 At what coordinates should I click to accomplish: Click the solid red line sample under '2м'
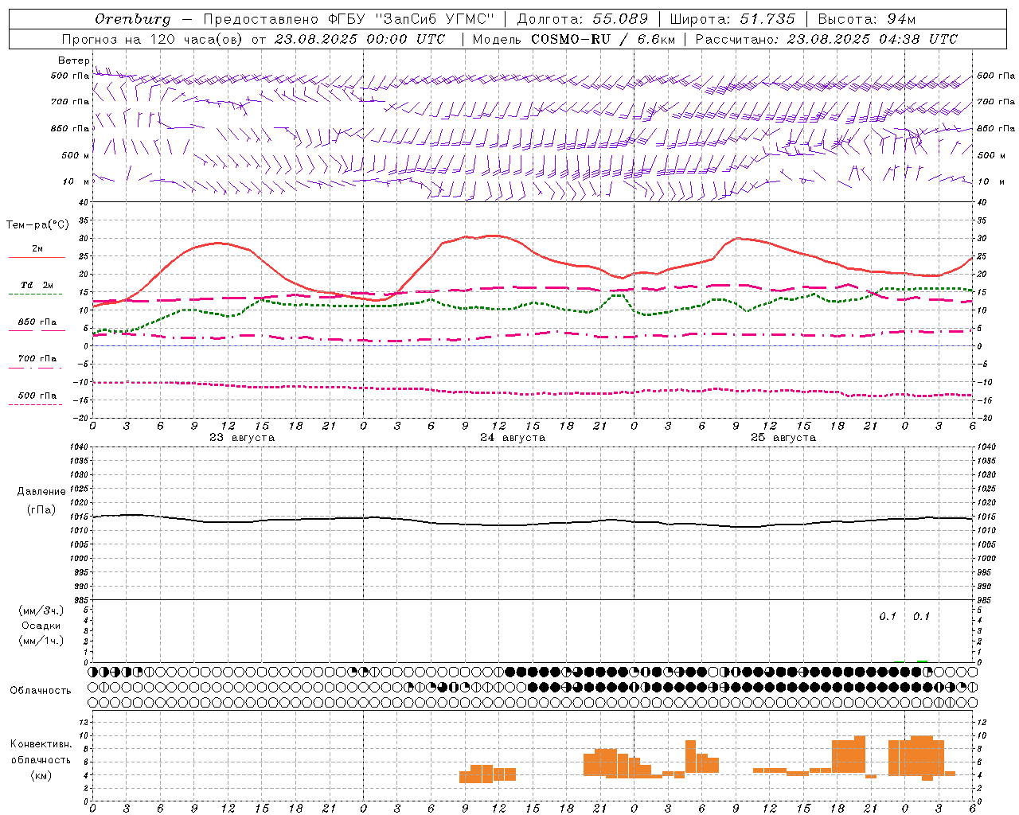coord(37,258)
